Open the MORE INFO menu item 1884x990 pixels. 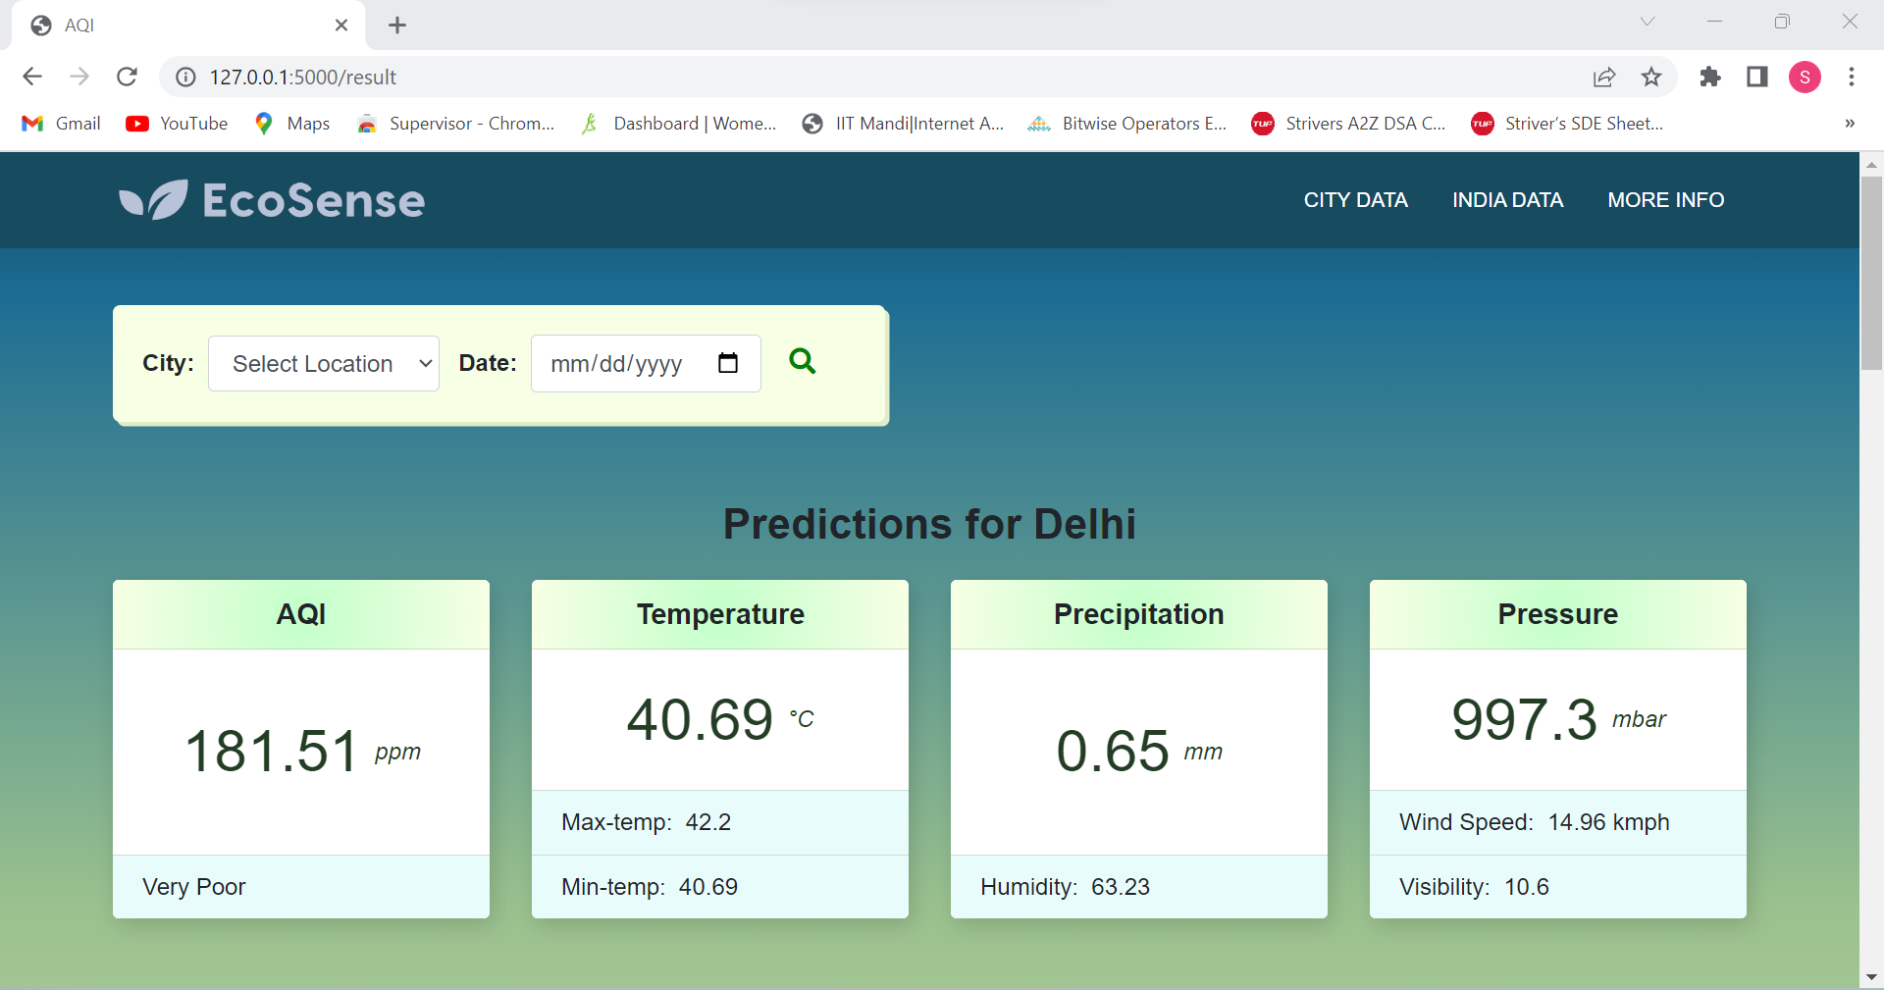pos(1666,199)
